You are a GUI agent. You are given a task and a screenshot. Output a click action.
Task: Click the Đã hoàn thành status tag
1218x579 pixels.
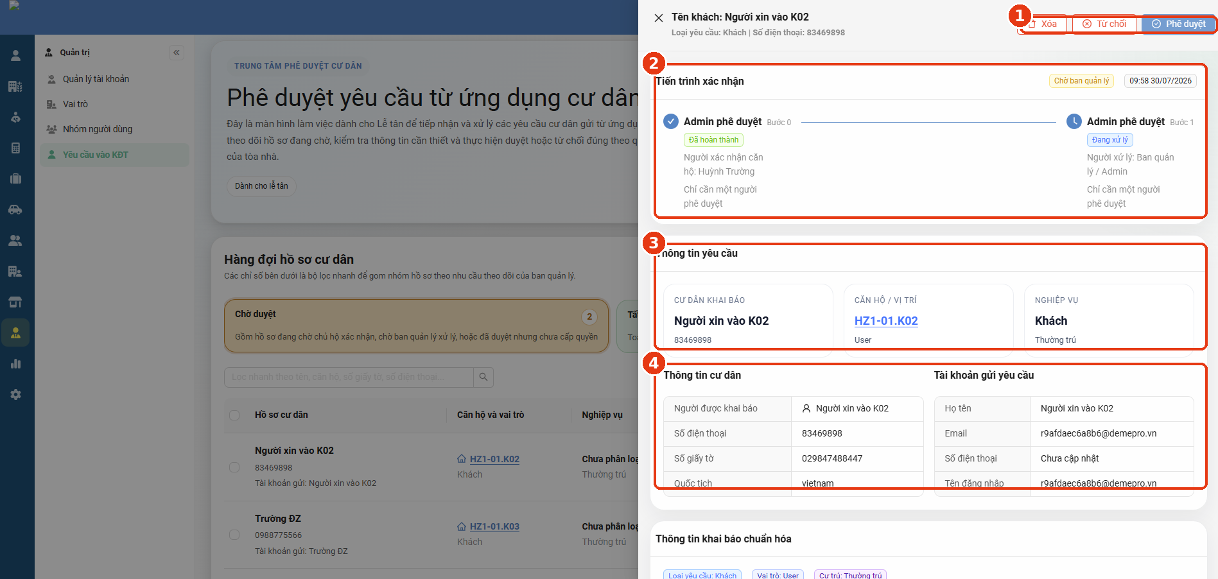[x=713, y=140]
